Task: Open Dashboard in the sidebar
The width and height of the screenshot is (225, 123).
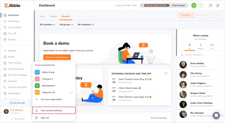Action: 13,15
